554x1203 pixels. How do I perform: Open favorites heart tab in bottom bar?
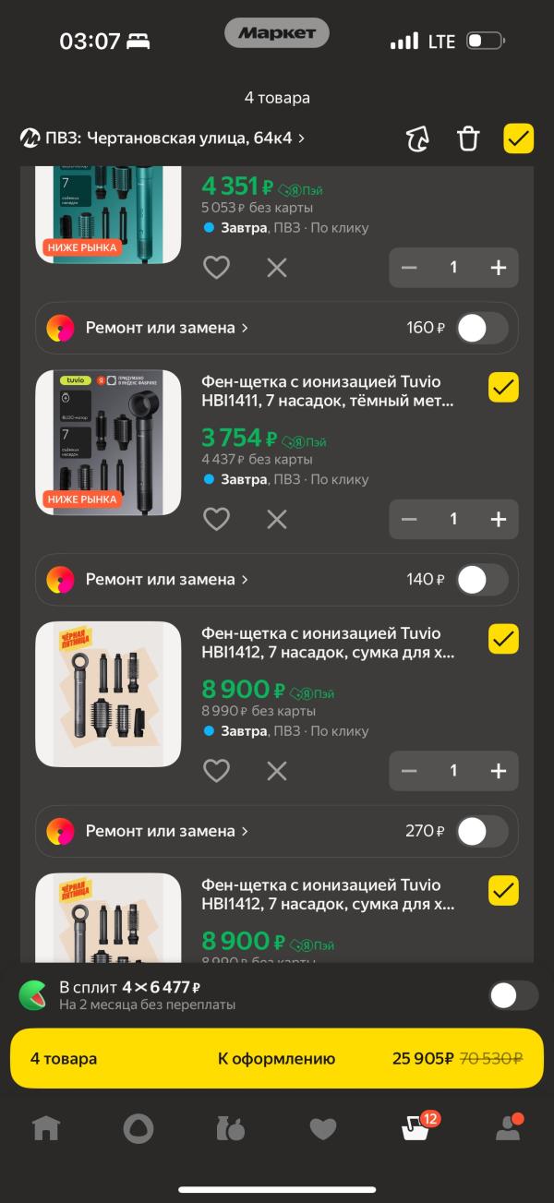pyautogui.click(x=323, y=1128)
